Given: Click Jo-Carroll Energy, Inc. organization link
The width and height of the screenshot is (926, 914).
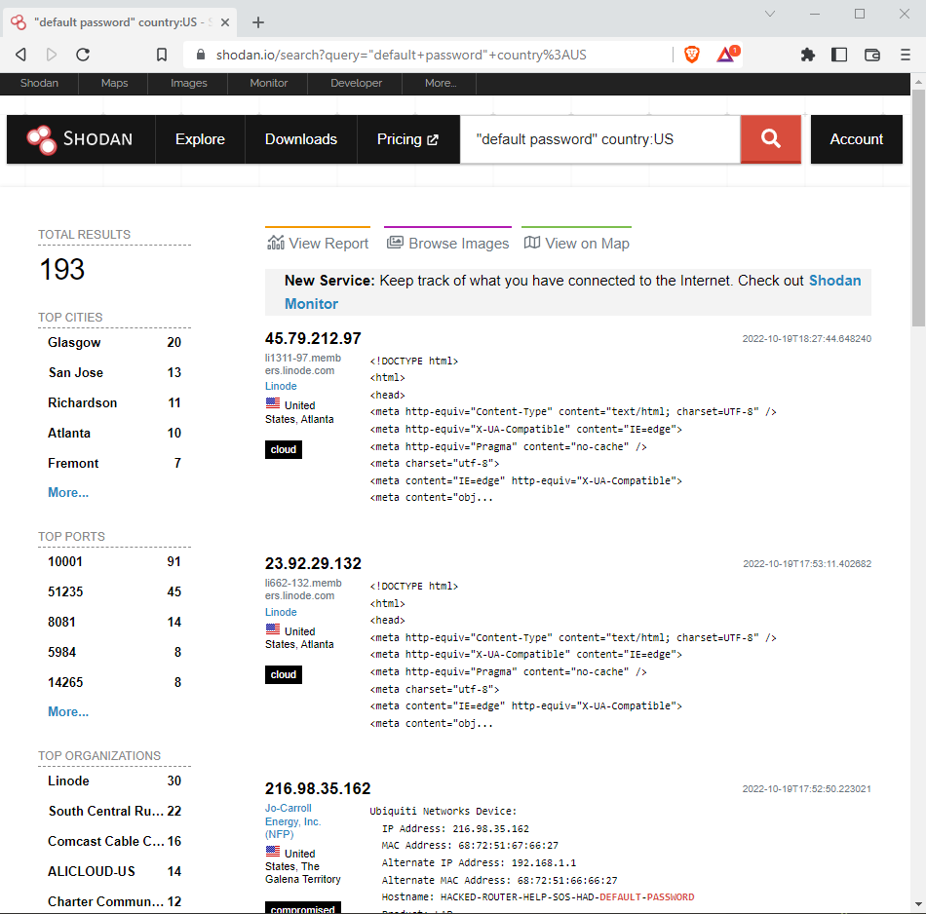Looking at the screenshot, I should coord(293,820).
